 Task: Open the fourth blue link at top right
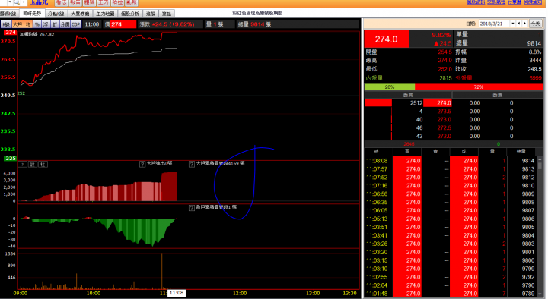533,2
